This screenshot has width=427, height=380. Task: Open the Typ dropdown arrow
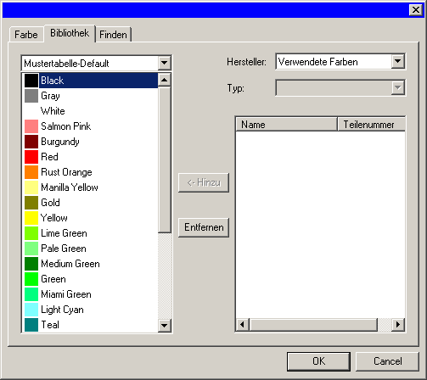tap(397, 87)
